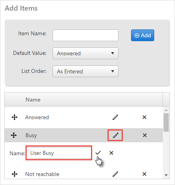Focus the Item Name input field
Screen dimensions: 175x185
[x=86, y=35]
